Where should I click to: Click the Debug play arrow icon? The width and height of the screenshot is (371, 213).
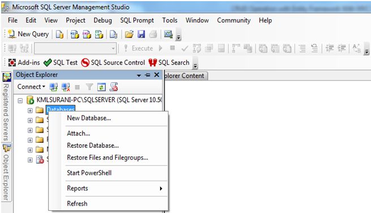[161, 48]
